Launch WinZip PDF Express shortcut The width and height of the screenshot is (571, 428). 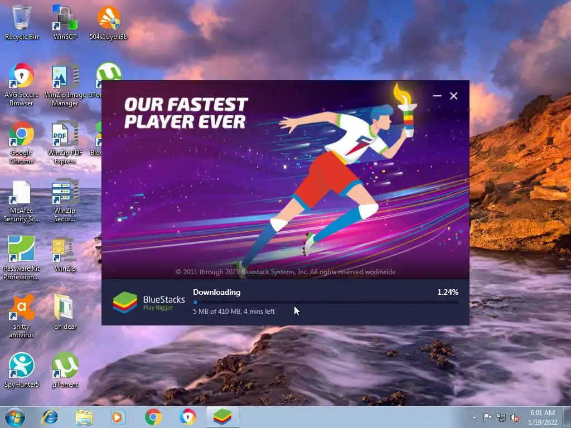[x=65, y=143]
